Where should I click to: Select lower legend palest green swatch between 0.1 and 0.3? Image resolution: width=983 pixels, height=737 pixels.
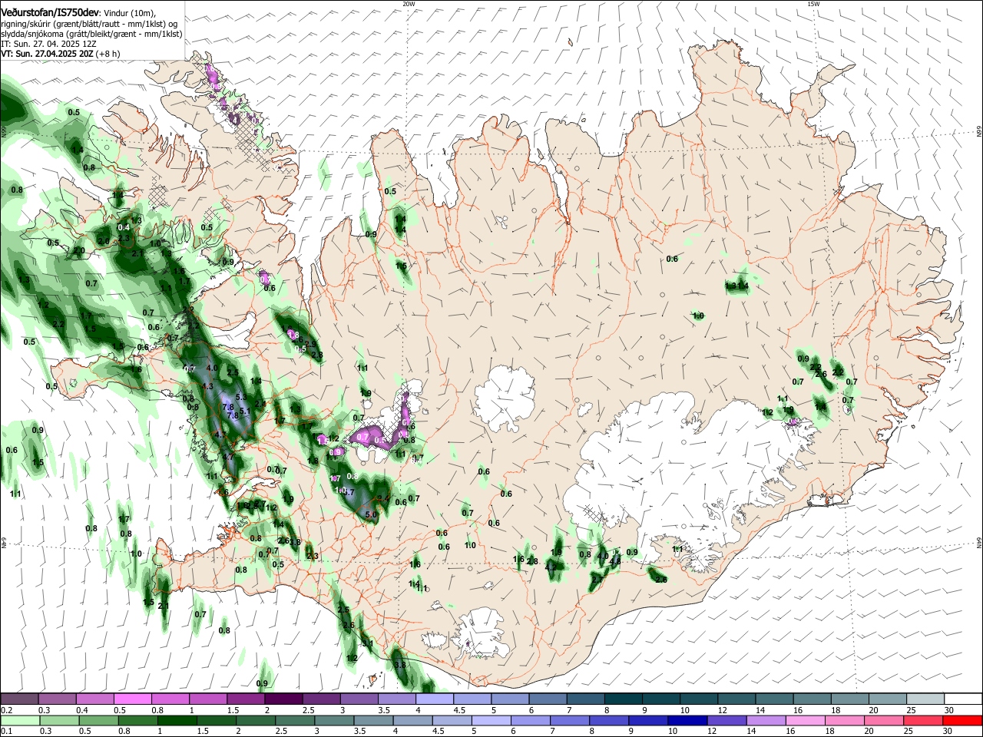pyautogui.click(x=20, y=720)
